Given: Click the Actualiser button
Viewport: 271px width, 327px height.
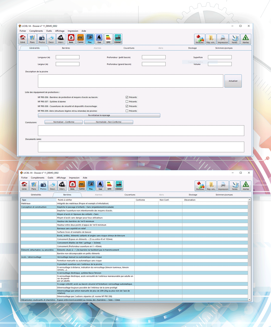Looking at the screenshot, I should point(233,81).
